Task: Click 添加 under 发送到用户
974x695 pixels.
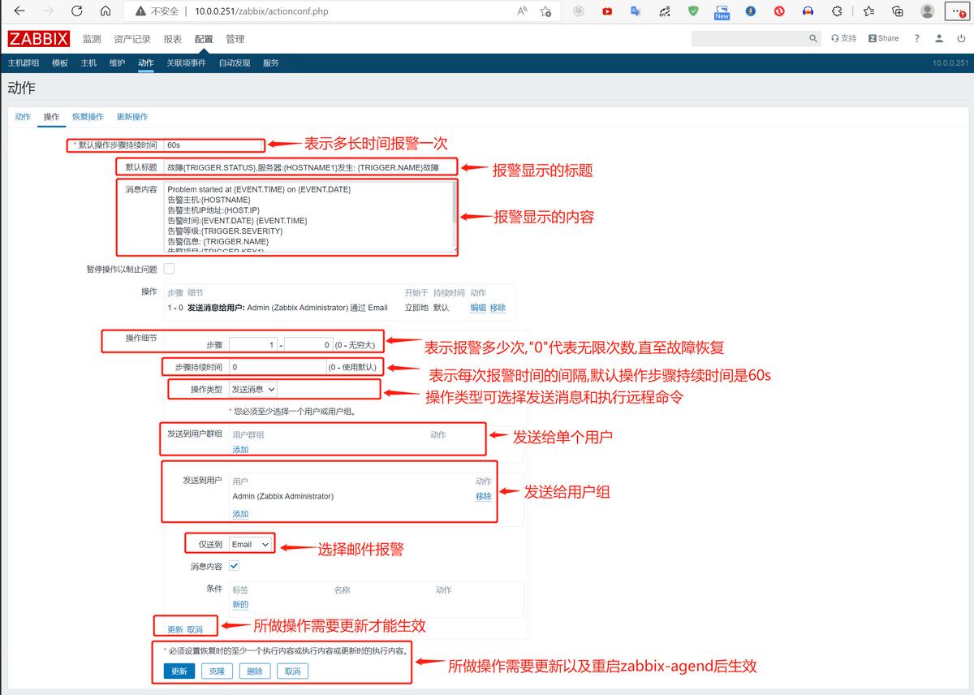Action: coord(240,513)
